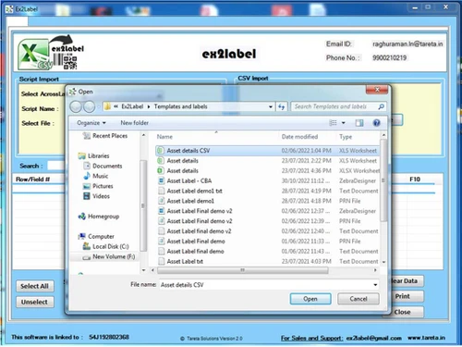Click the Computer icon in navigation pane
Screen dimensions: 462x347
[82, 237]
